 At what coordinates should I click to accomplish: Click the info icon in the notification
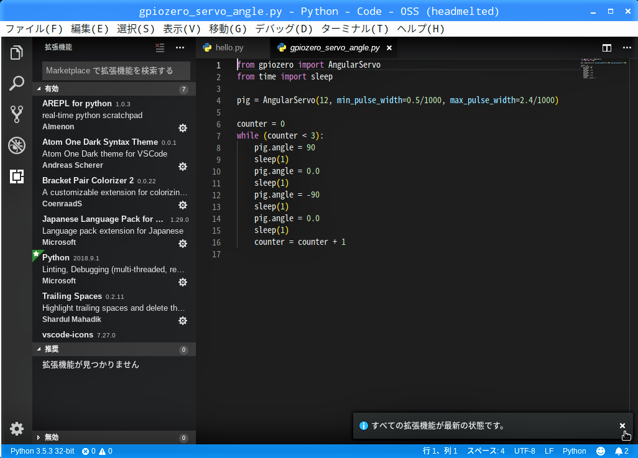pos(363,426)
